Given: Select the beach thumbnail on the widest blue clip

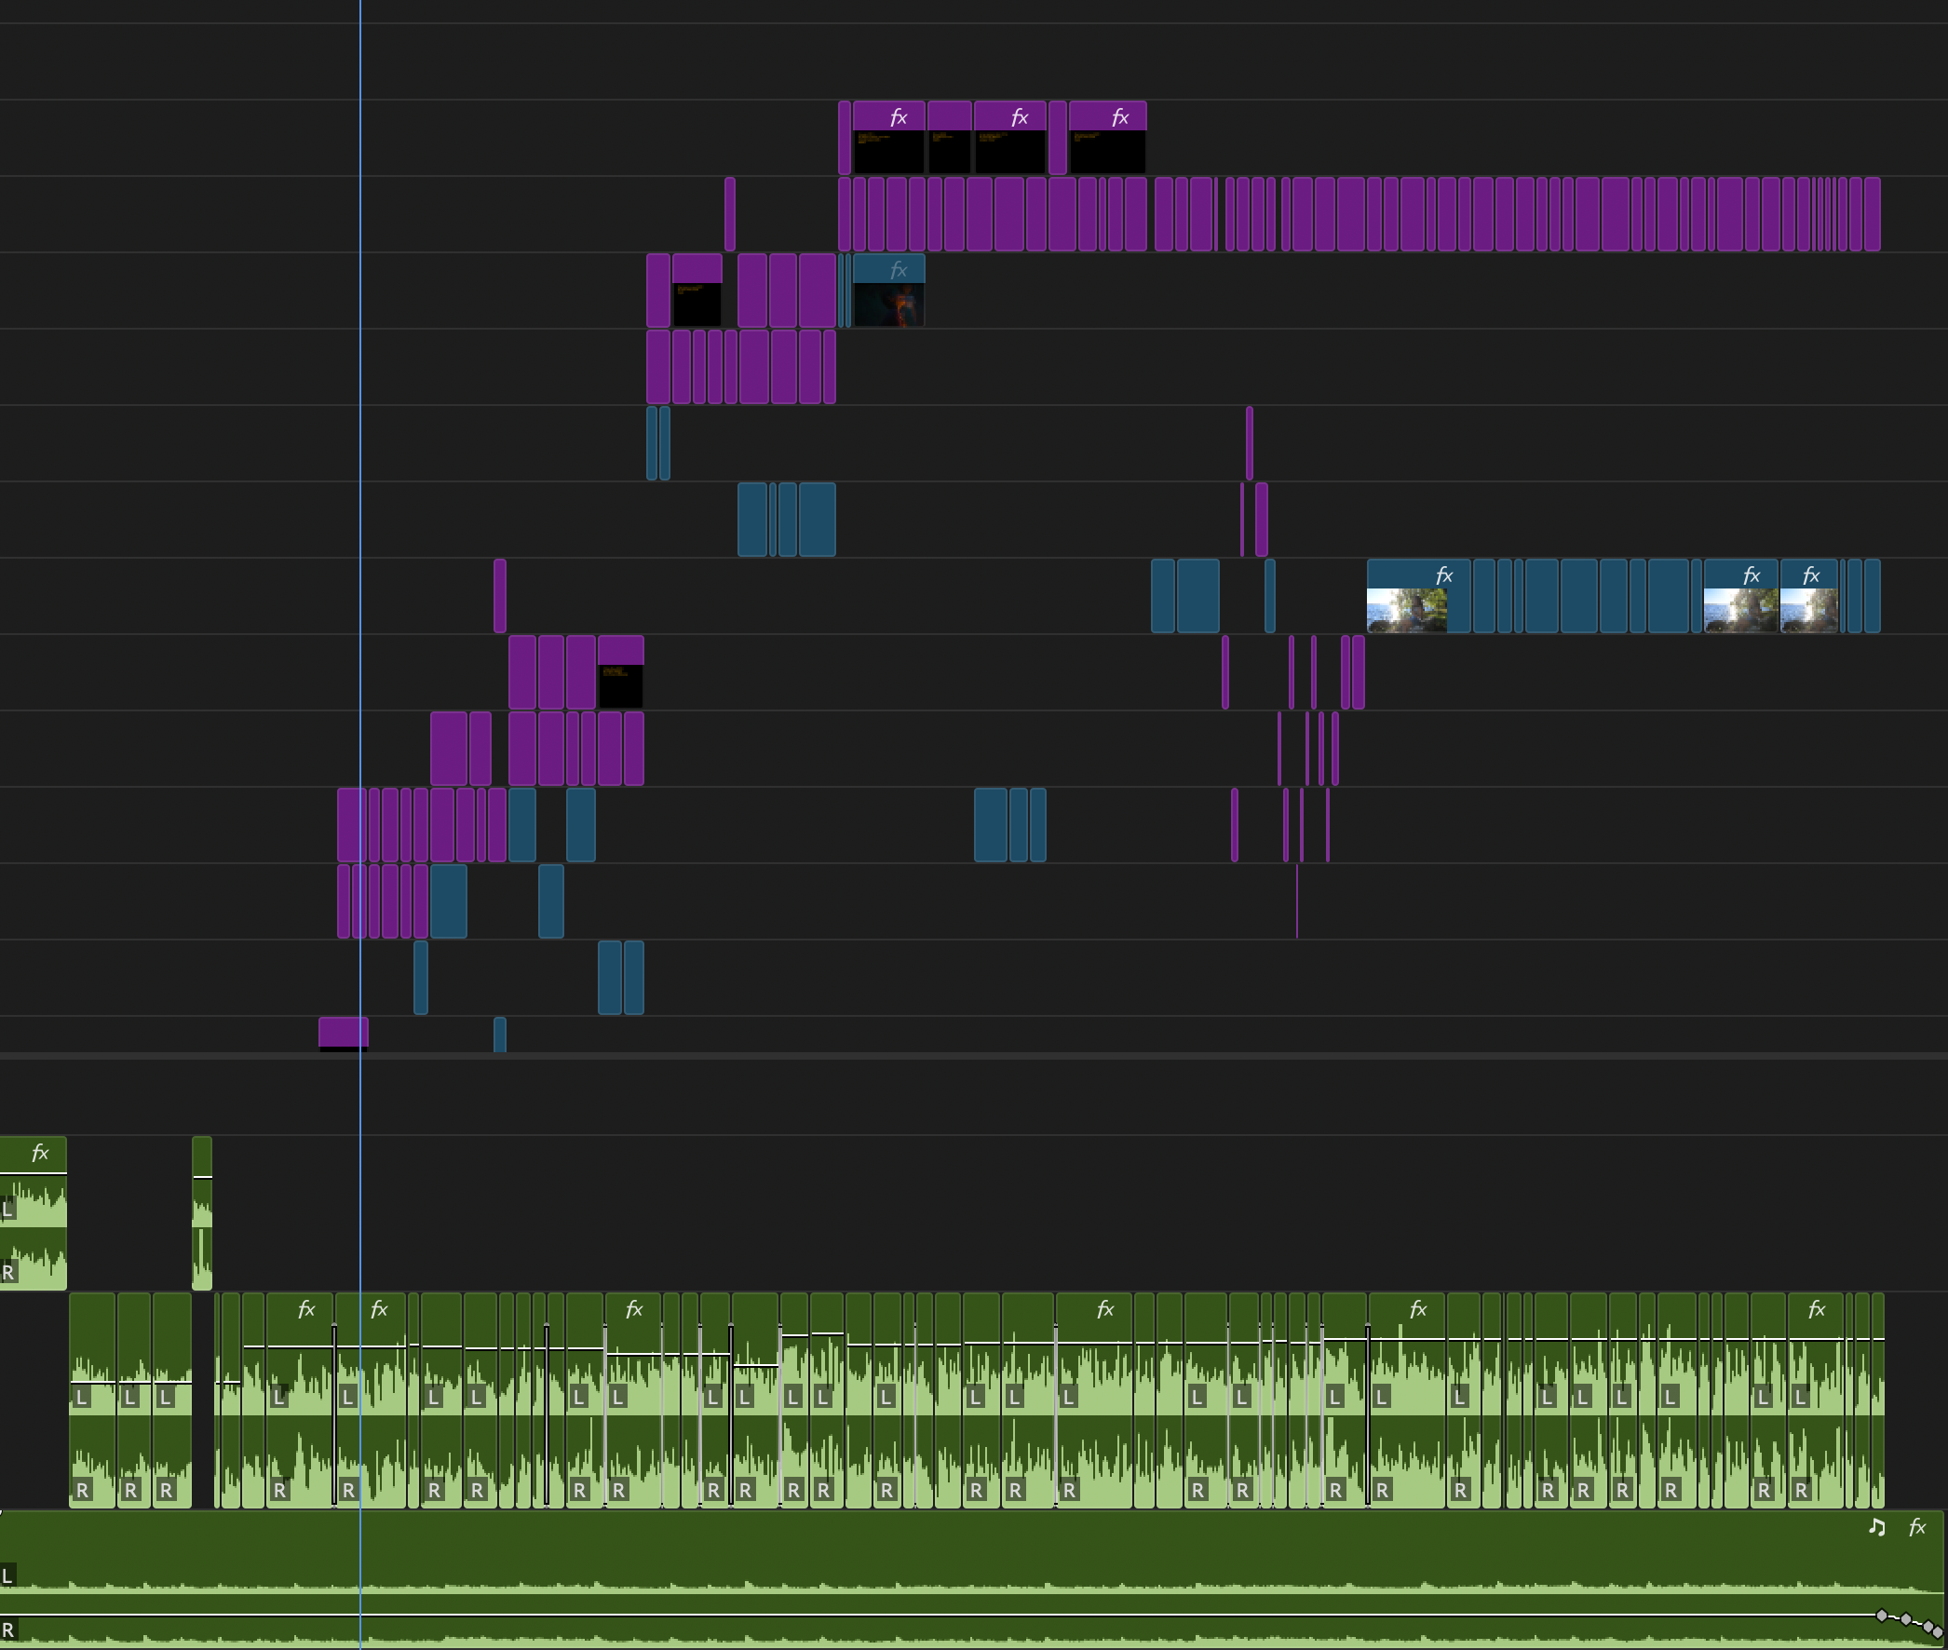Looking at the screenshot, I should [1406, 611].
